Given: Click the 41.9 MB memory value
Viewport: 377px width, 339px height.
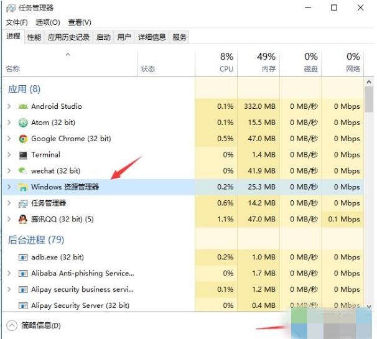Looking at the screenshot, I should pyautogui.click(x=261, y=171).
